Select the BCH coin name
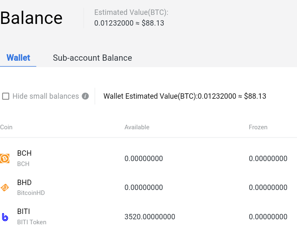The image size is (297, 235). (24, 153)
